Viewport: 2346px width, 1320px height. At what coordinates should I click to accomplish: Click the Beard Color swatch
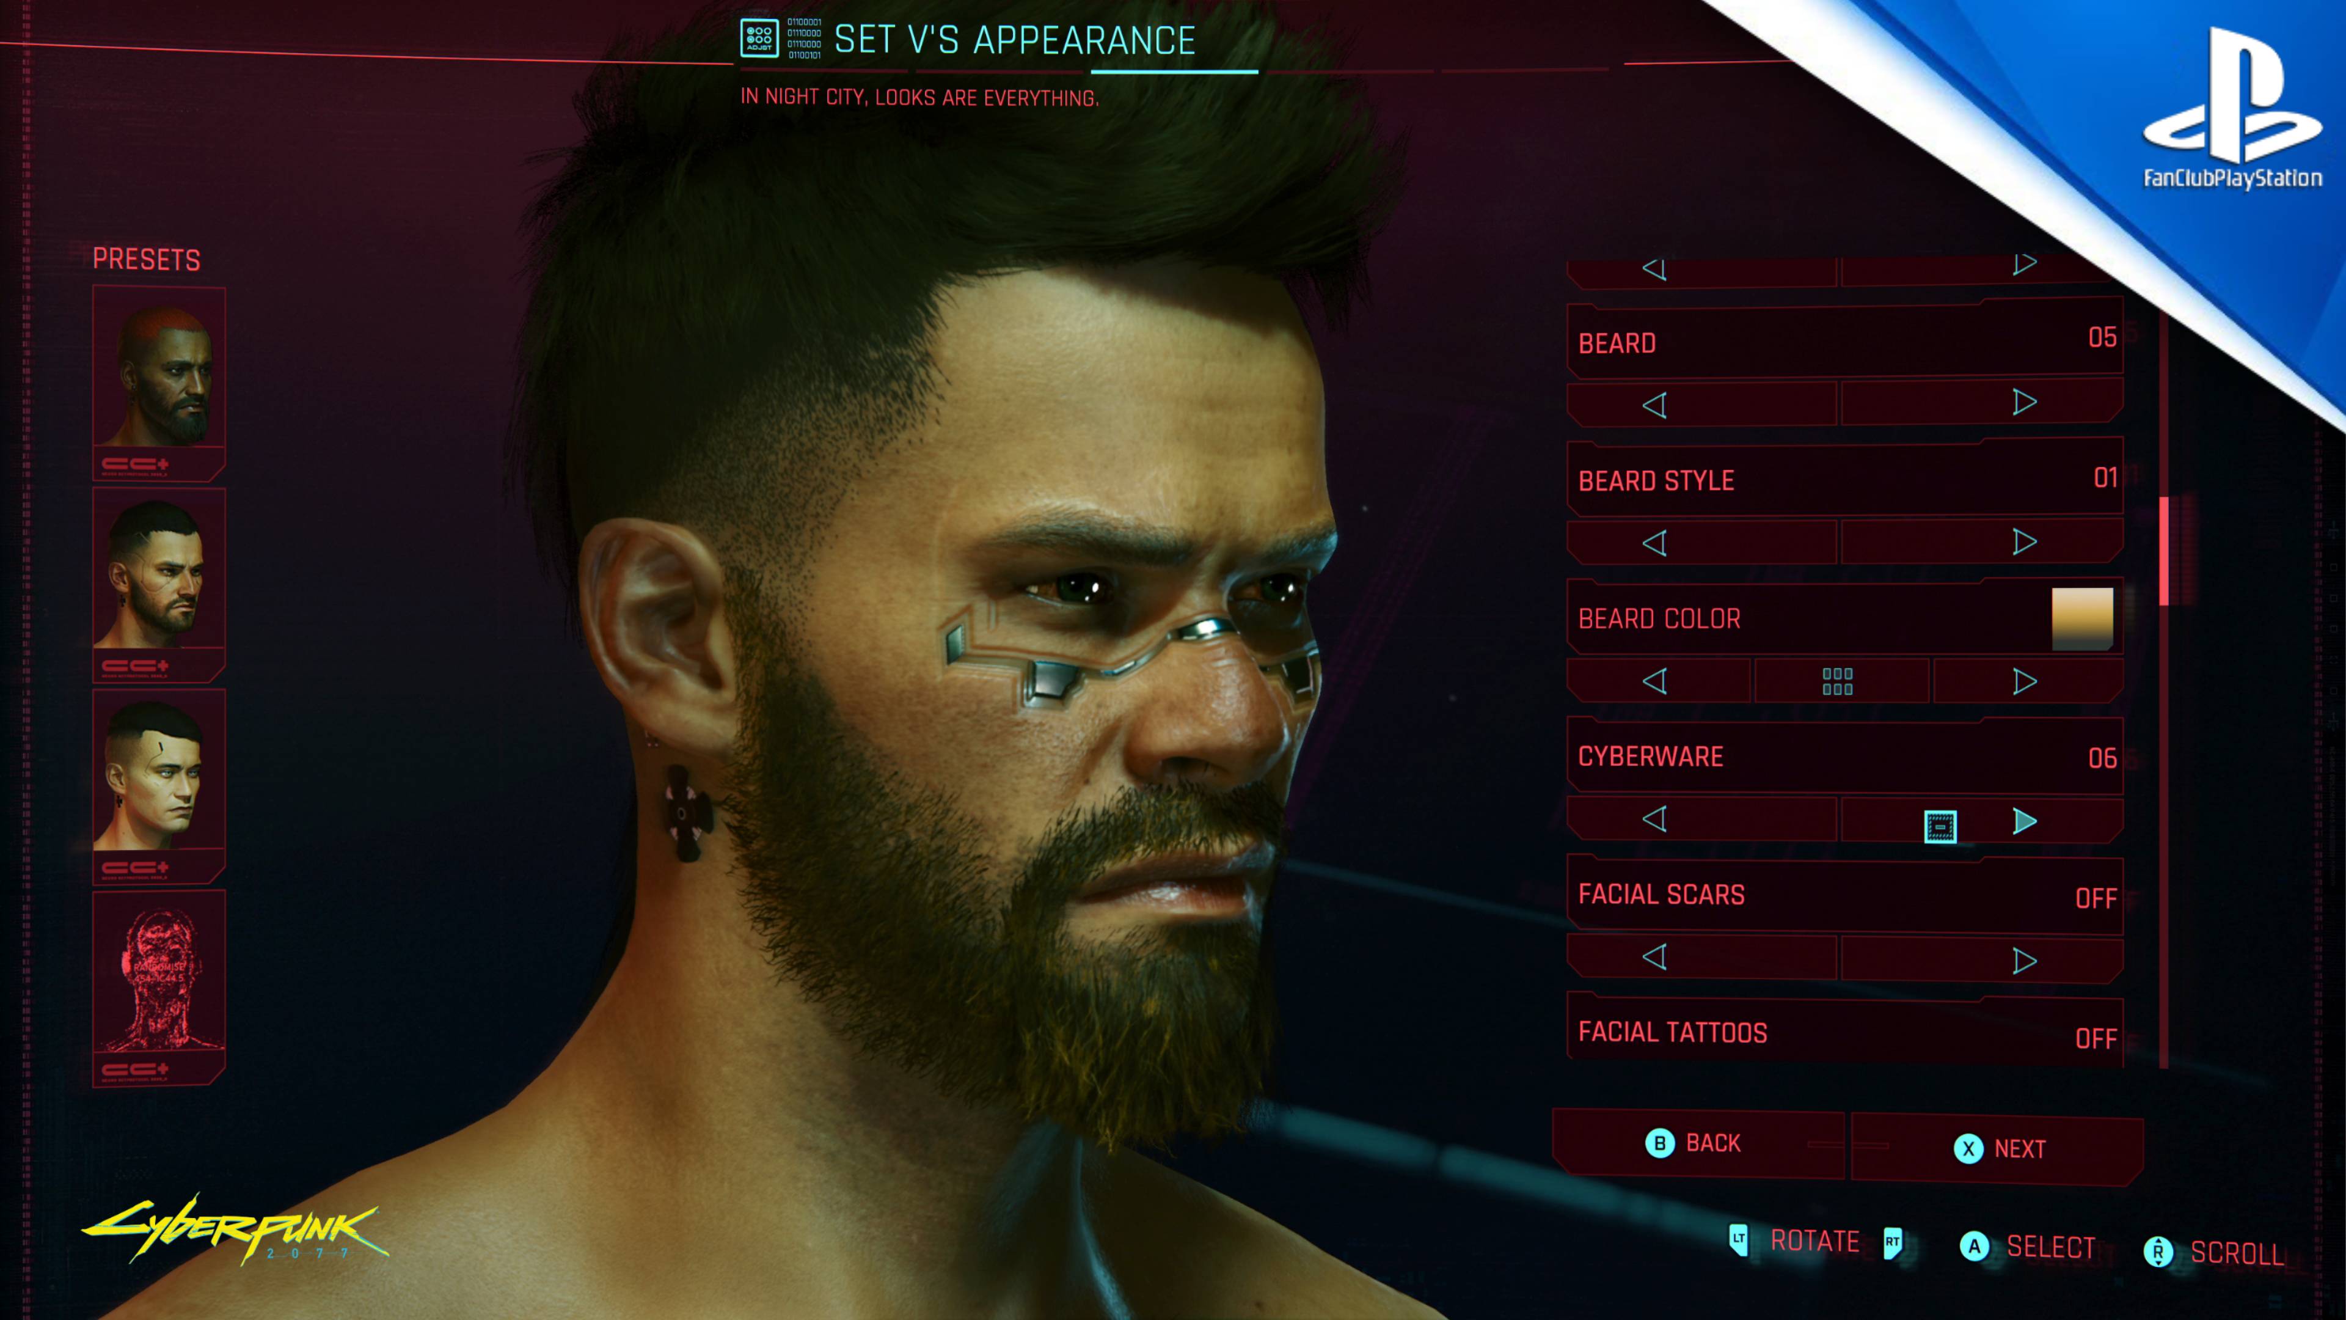(x=2082, y=618)
